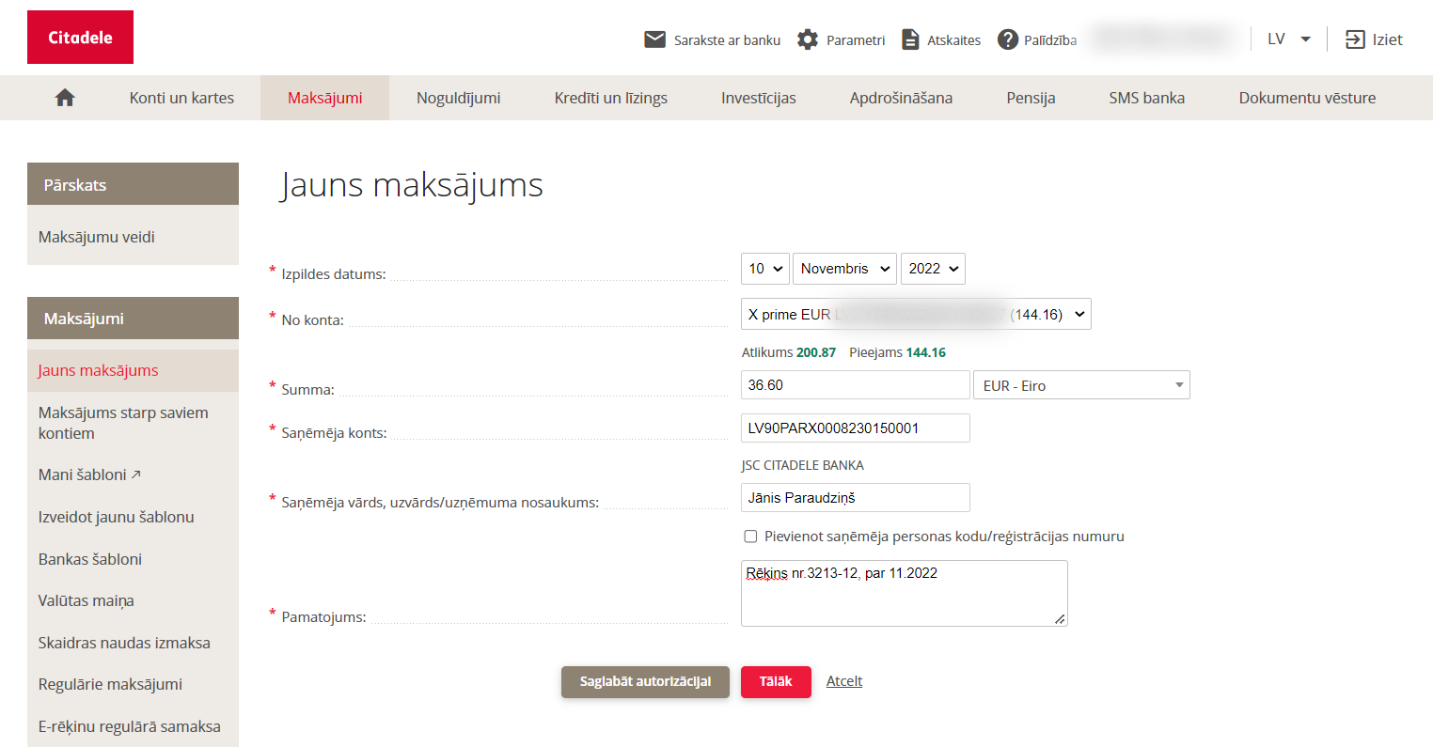Viewport: 1433px width, 747px height.
Task: Open Apdrošināšana menu item
Action: tap(901, 98)
